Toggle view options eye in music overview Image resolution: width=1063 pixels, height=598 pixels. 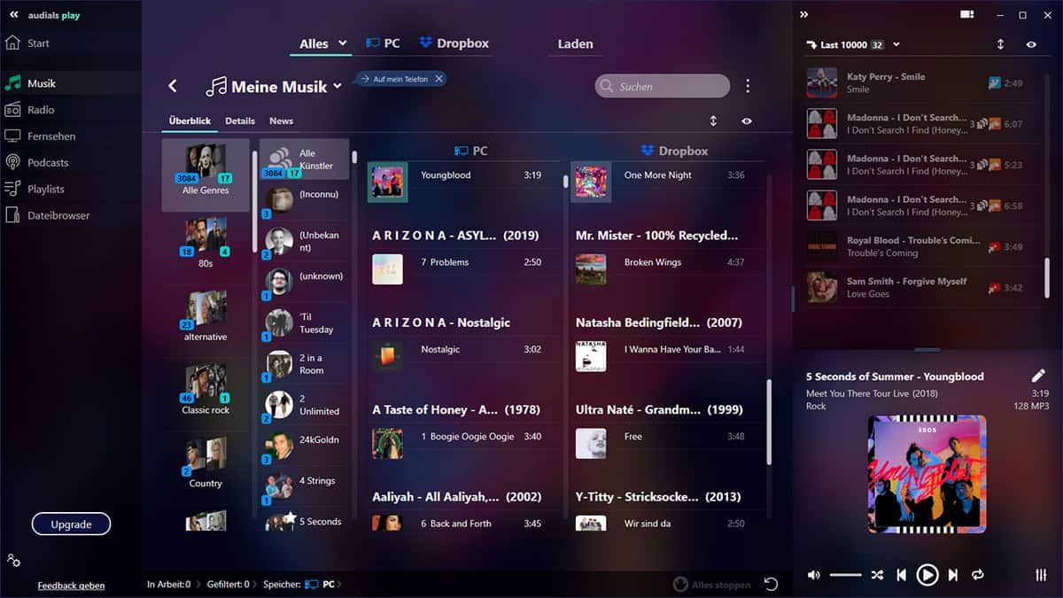click(x=746, y=121)
